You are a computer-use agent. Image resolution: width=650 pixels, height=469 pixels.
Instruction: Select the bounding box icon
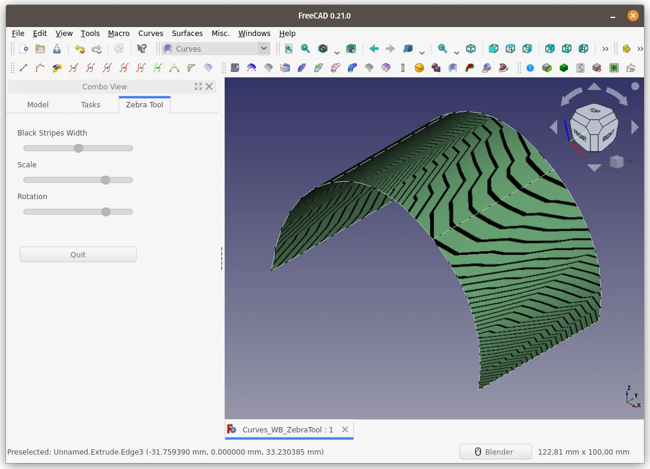351,49
